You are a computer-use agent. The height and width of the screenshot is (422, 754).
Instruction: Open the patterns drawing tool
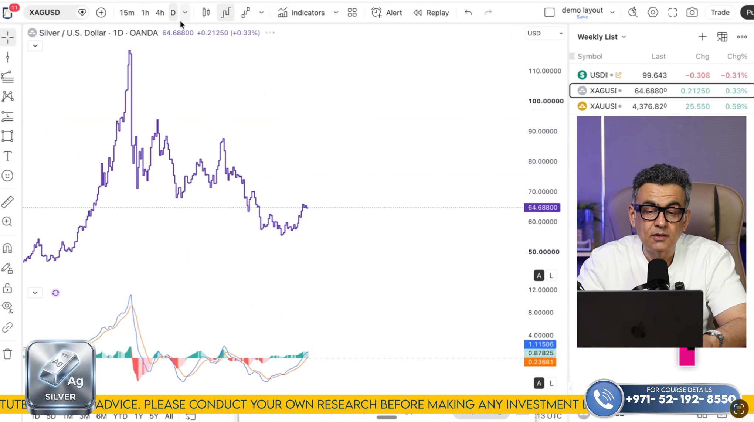click(8, 96)
